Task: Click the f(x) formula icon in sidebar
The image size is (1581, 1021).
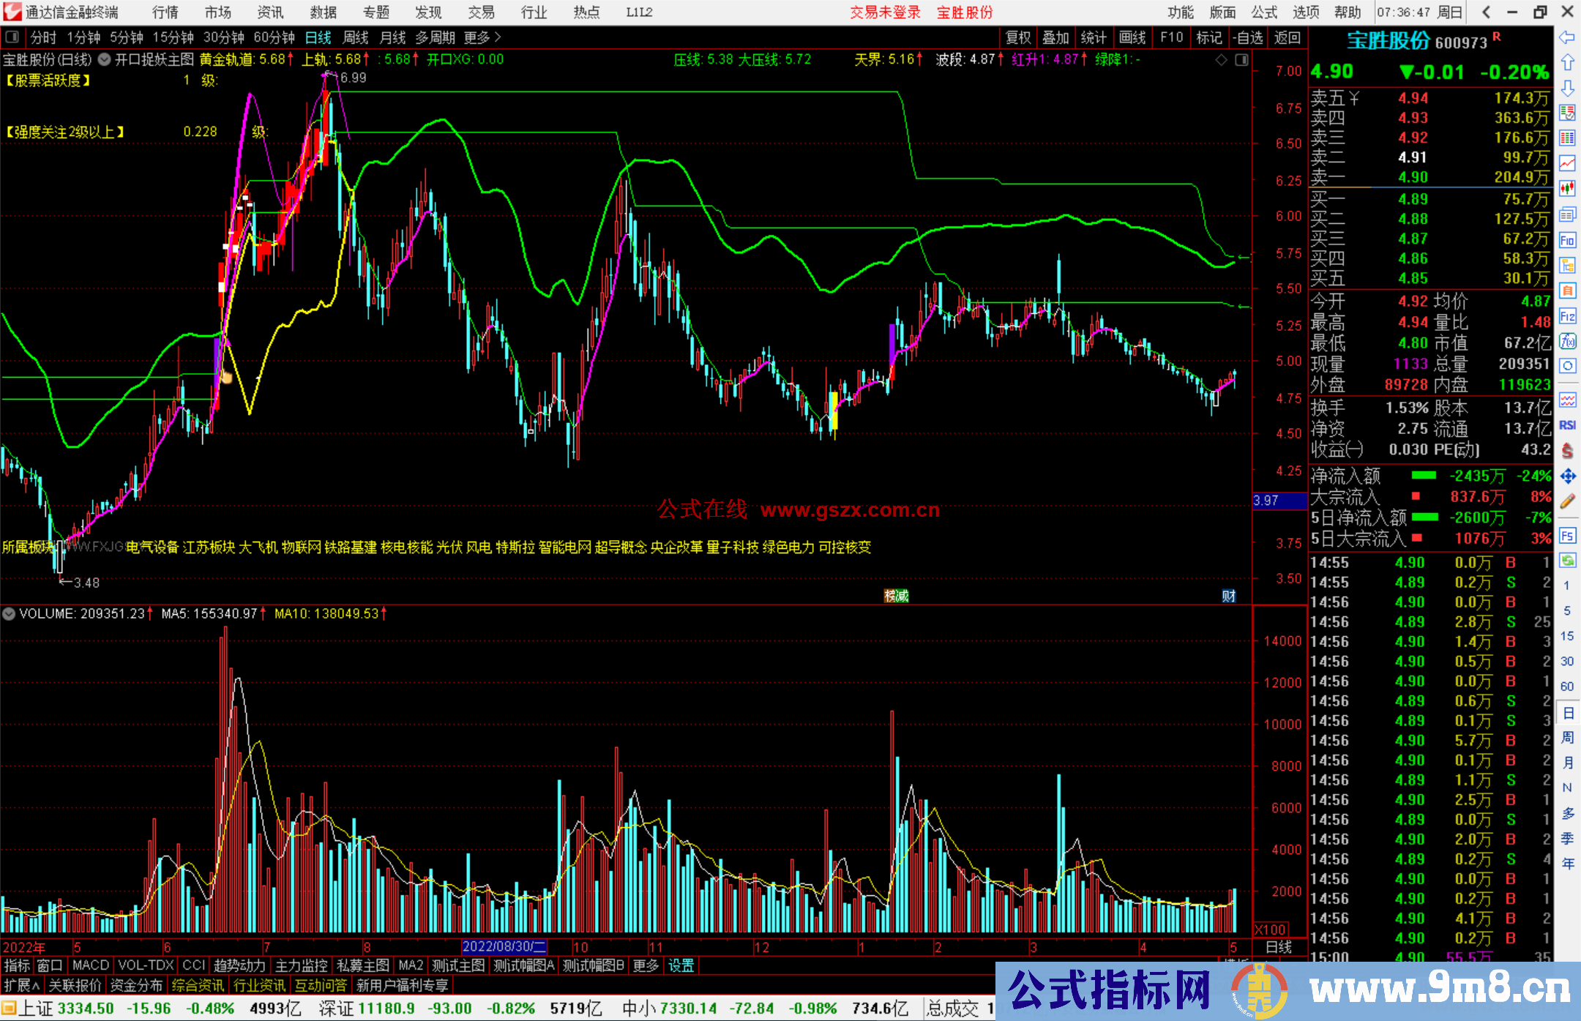Action: click(x=1567, y=341)
